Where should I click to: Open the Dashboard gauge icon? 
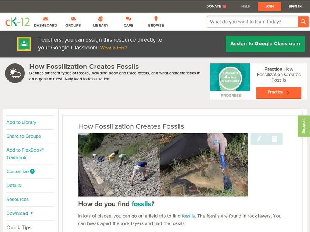tap(45, 19)
